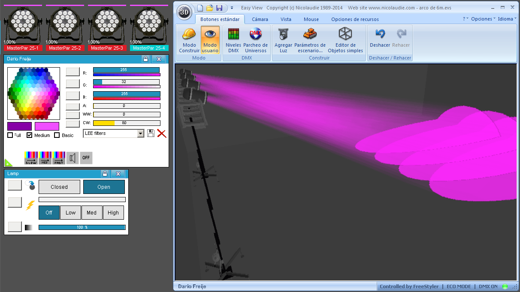Set strobe speed to High

coord(113,213)
